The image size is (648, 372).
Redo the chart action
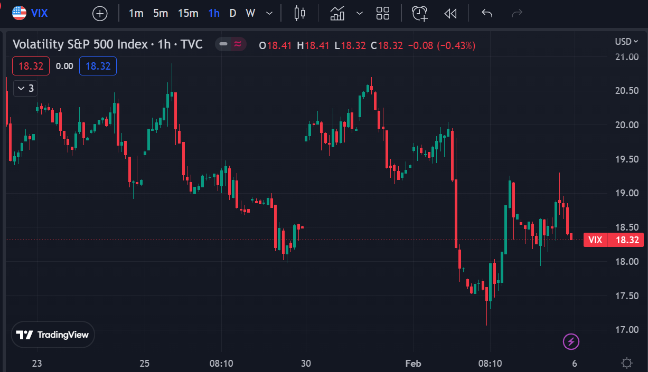tap(517, 13)
